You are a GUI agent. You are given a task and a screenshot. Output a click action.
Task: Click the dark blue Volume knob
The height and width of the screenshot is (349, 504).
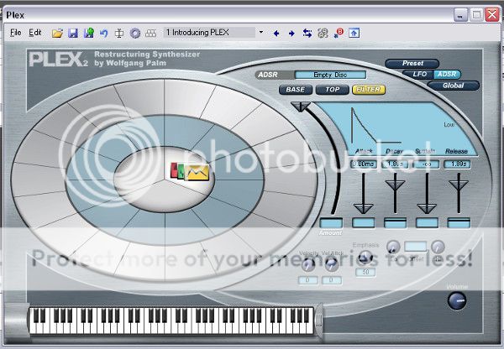pos(457,301)
